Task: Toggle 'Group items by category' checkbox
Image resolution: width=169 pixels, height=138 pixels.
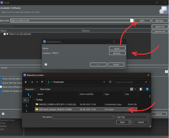Action: 1,83
